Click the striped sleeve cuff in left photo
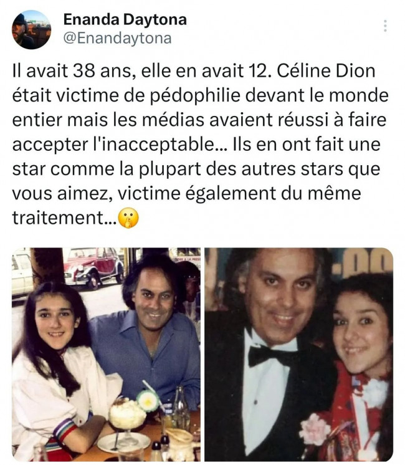405x465 pixels. 65,429
